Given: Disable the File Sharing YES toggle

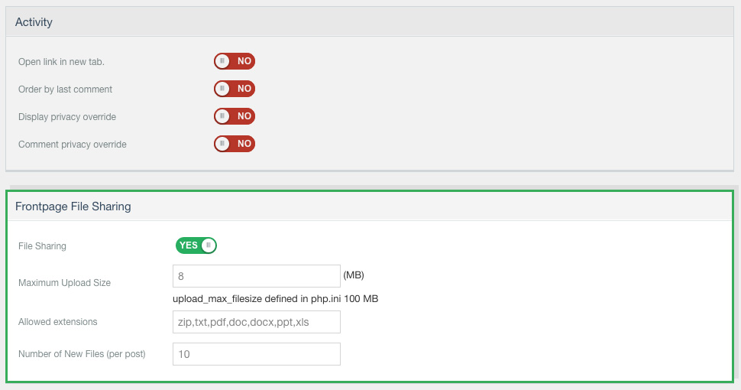Looking at the screenshot, I should pos(196,245).
